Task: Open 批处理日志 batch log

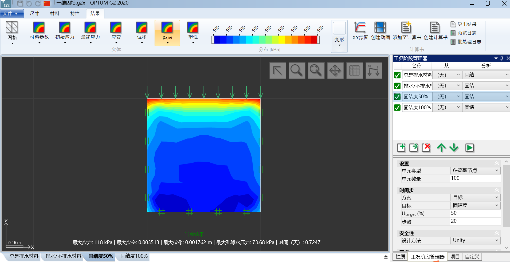Action: (466, 42)
